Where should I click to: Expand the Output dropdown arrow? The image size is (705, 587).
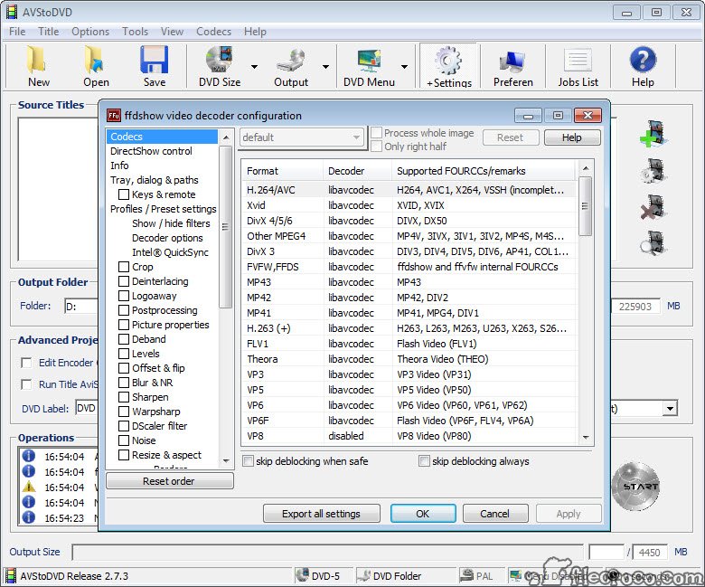(x=325, y=67)
